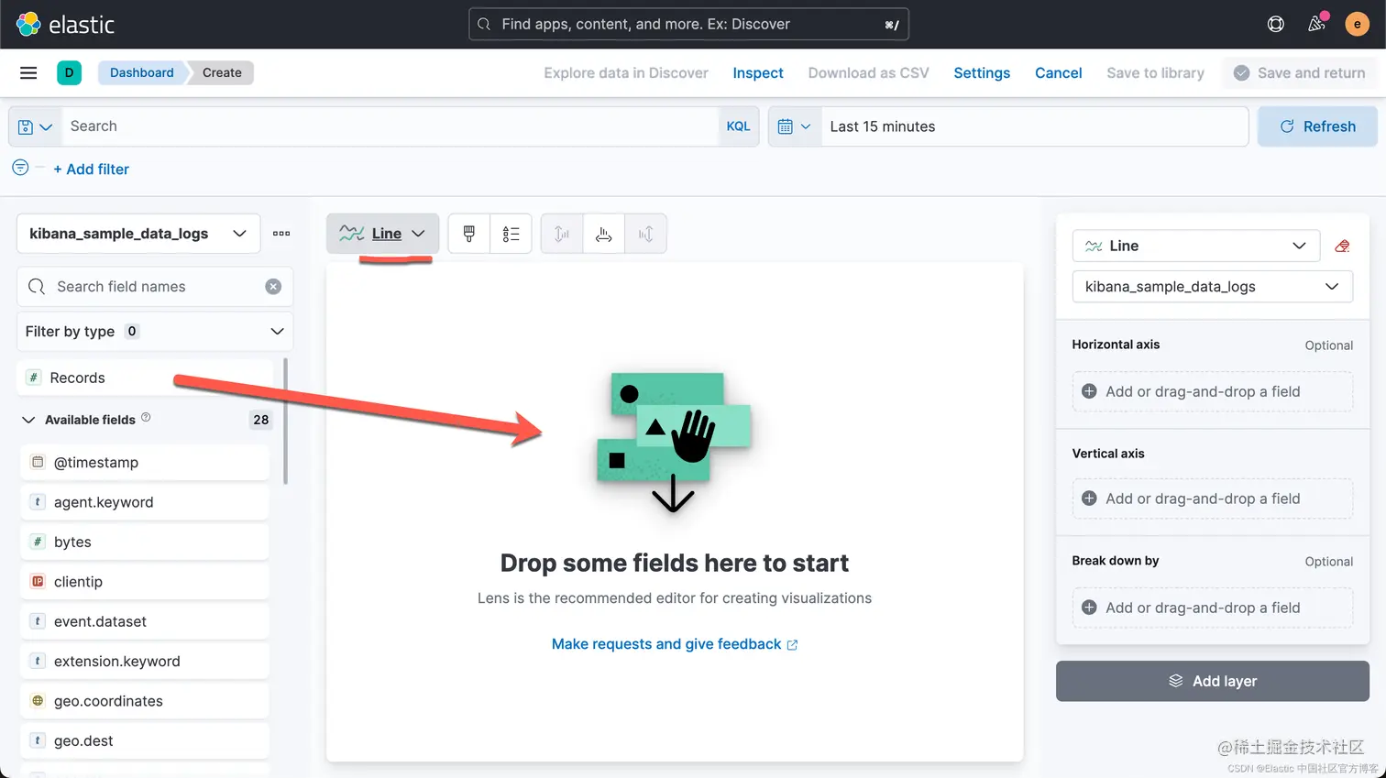Click the filter options icon
The image size is (1386, 778).
coord(20,168)
